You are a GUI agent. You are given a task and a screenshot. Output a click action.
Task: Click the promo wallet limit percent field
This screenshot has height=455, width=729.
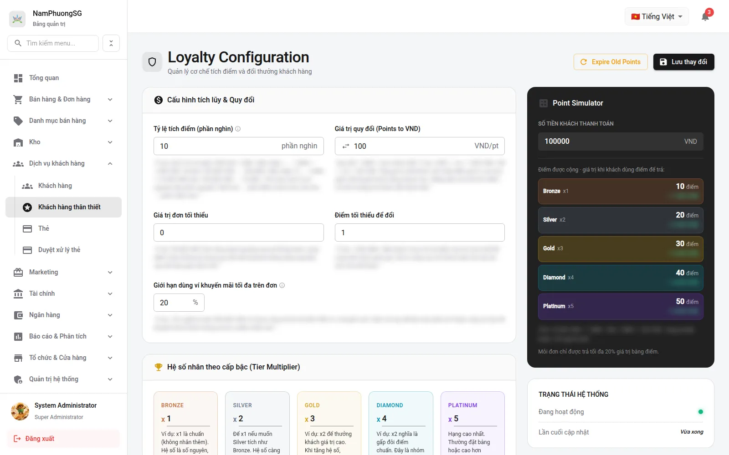coord(179,303)
